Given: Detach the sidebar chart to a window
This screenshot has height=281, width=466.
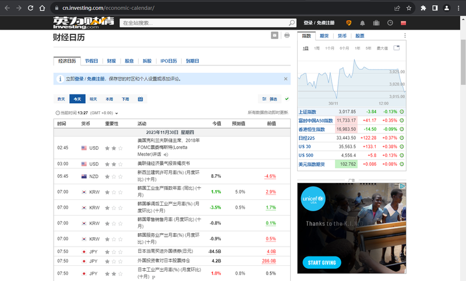Looking at the screenshot, I should [397, 48].
